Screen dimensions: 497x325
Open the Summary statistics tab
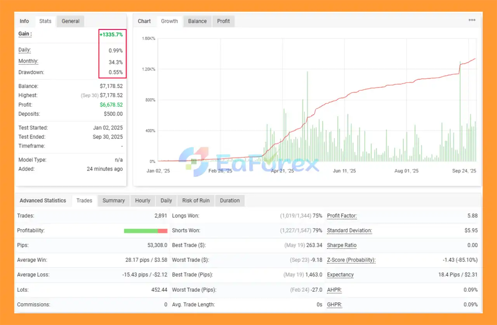pyautogui.click(x=113, y=201)
